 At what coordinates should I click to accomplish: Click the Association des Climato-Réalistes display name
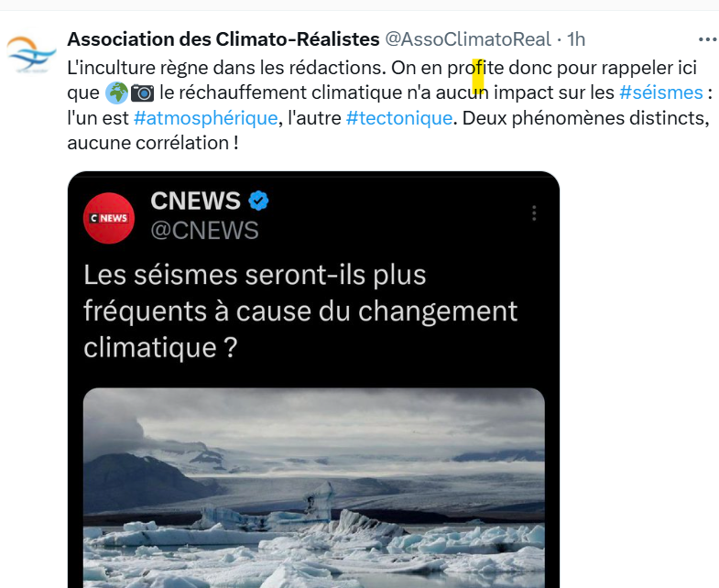pyautogui.click(x=223, y=39)
